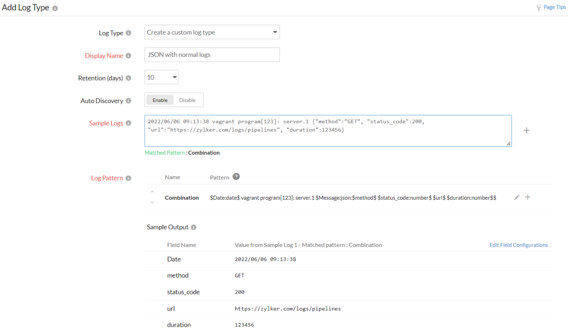Viewport: 569px width, 330px height.
Task: Click the Sample Output info icon
Action: click(194, 227)
